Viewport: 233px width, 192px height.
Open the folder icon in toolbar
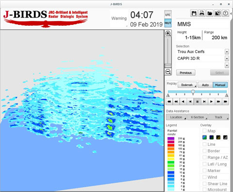[210, 13]
